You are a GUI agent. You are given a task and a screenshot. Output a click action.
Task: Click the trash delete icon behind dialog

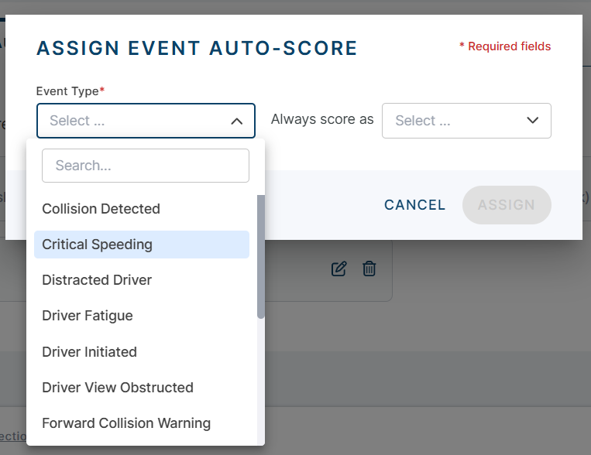point(369,269)
